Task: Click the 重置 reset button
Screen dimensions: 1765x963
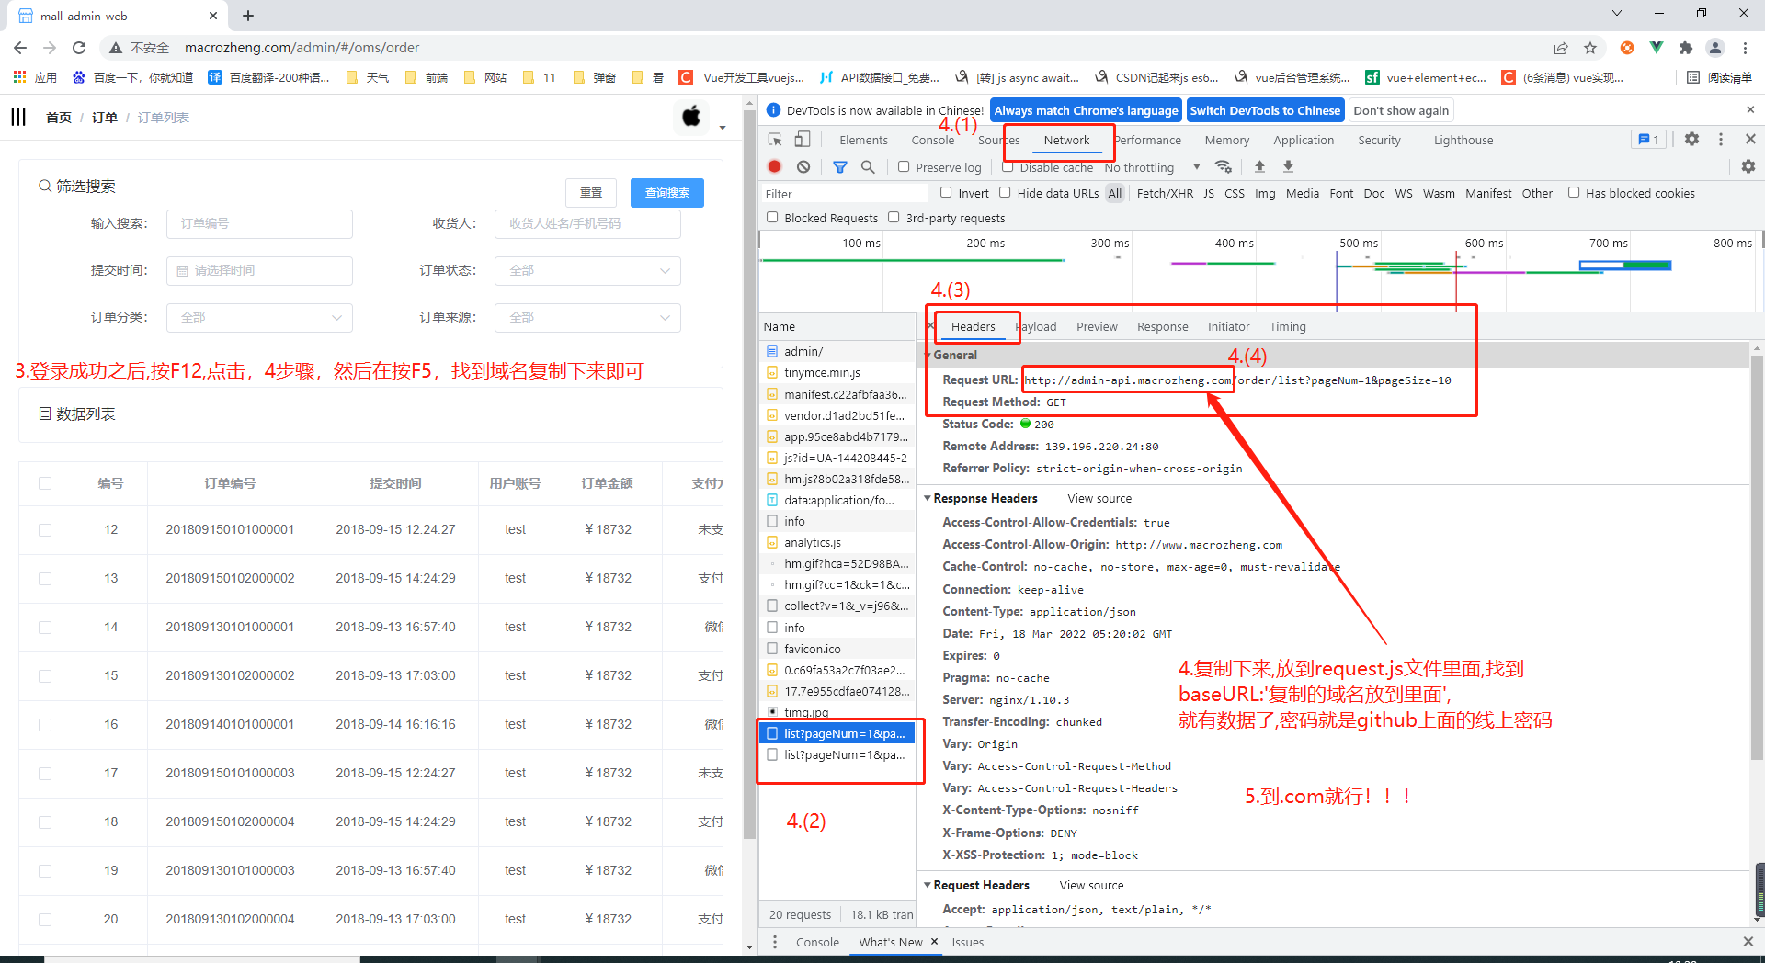Action: tap(591, 192)
